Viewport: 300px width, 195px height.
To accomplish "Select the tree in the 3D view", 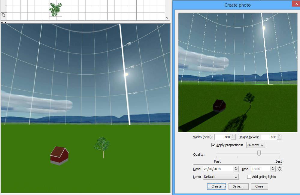I will 102,147.
